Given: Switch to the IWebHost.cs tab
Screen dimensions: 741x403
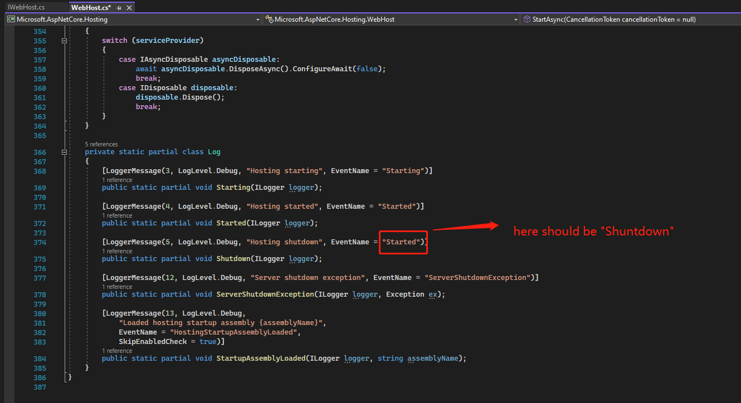Looking at the screenshot, I should coord(26,7).
